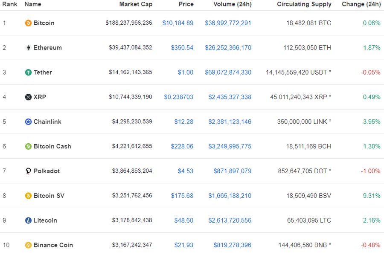The width and height of the screenshot is (384, 255).
Task: Sort by the Name column header
Action: (33, 4)
